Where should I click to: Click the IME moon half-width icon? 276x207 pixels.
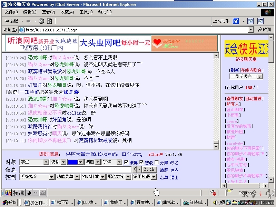[29, 193]
